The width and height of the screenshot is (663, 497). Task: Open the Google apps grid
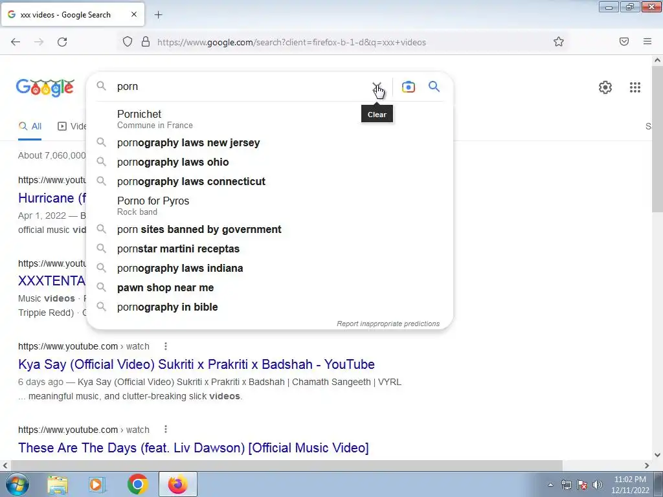coord(635,87)
